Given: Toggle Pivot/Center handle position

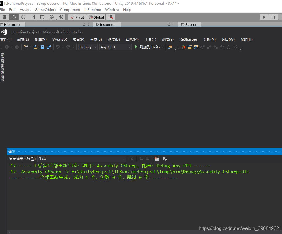Looking at the screenshot, I should coord(77,17).
